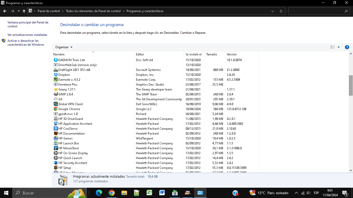Click the Global VPN Client icon
Screen dimensions: 353x198
[x=56, y=104]
